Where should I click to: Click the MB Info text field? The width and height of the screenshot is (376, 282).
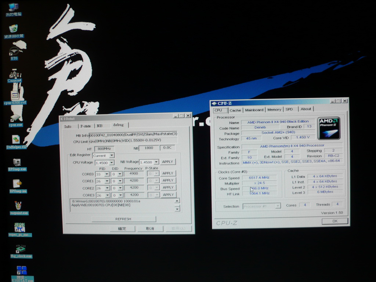[133, 134]
